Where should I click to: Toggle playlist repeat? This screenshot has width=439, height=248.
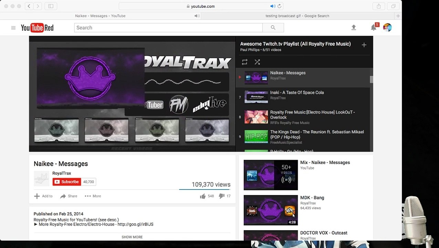[x=244, y=62]
